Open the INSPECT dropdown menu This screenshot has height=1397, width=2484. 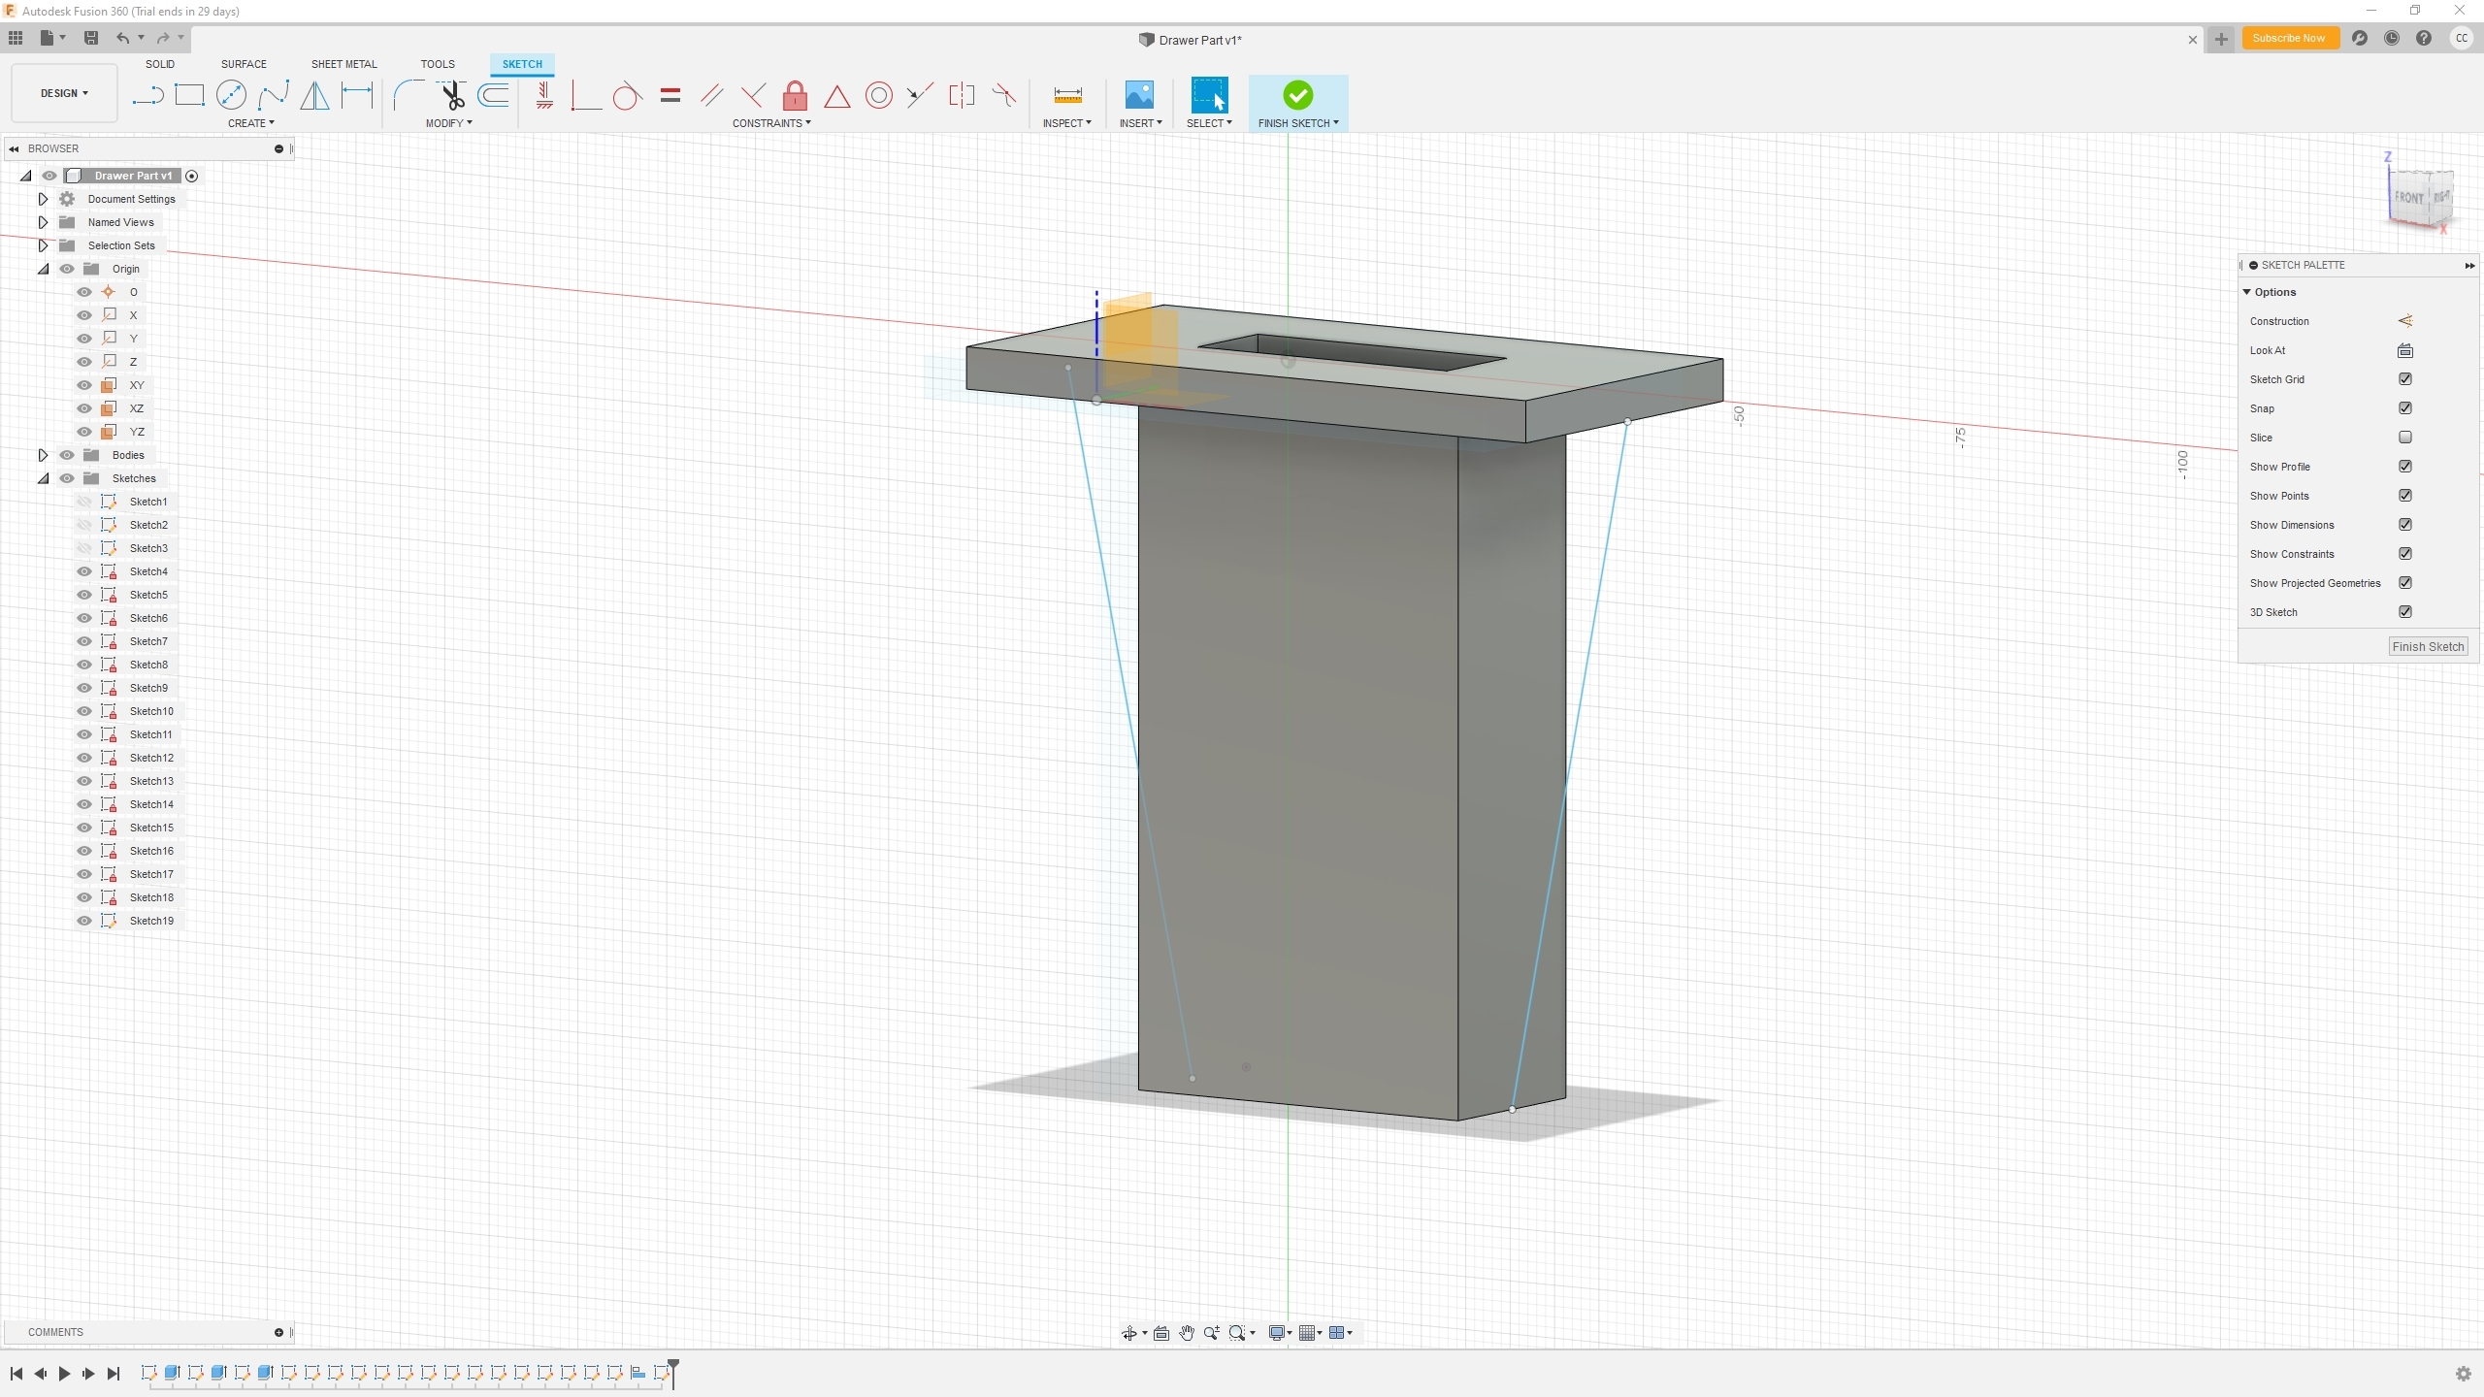pyautogui.click(x=1066, y=123)
